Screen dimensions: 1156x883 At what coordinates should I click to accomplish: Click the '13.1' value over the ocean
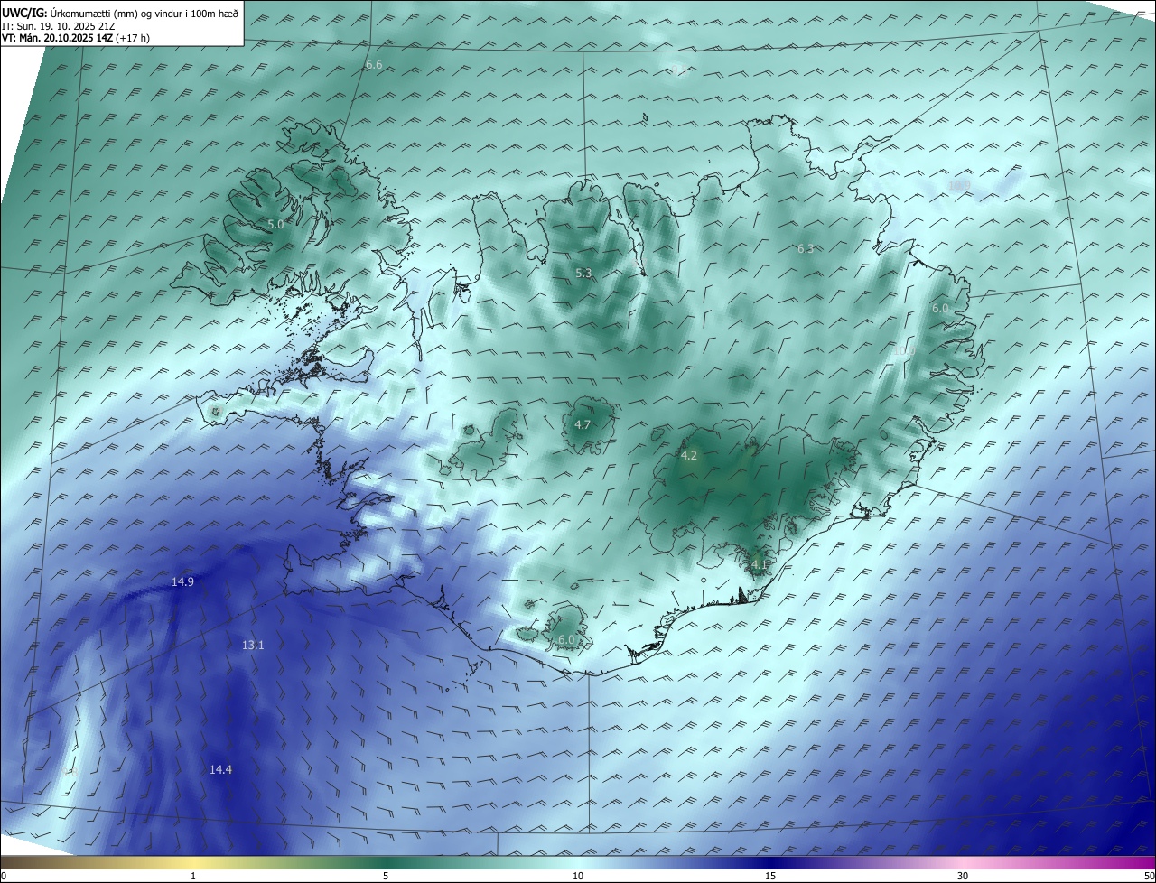click(253, 645)
